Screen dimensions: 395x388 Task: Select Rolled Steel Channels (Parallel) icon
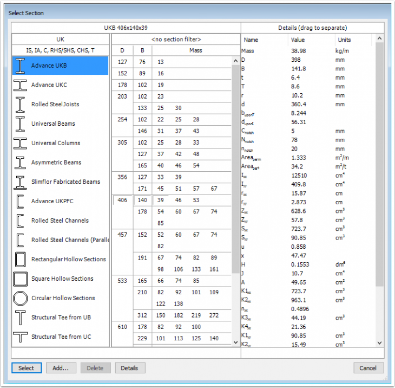point(20,240)
